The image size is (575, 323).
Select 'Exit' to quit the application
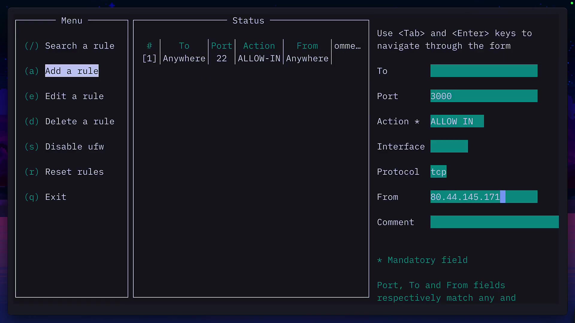(x=55, y=197)
